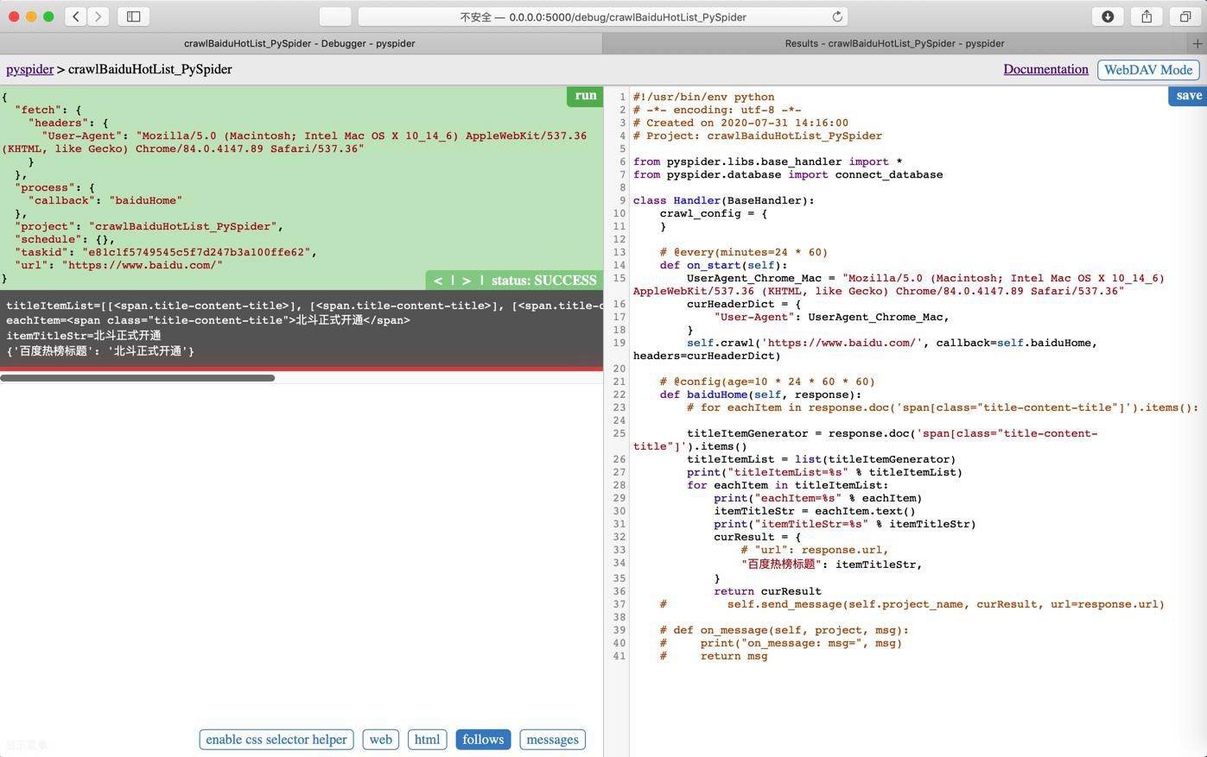Click the Safari address bar URL
The width and height of the screenshot is (1207, 757).
point(602,16)
